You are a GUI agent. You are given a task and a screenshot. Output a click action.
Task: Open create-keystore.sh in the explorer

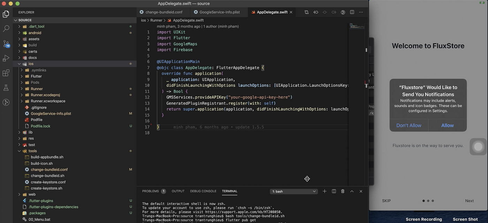46,188
